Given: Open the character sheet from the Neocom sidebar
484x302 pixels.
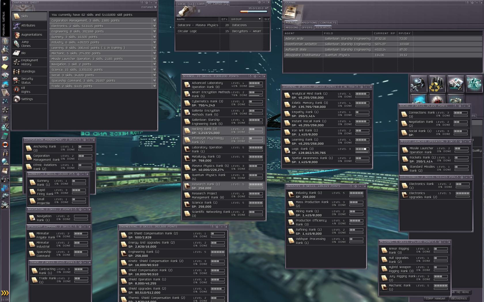Looking at the screenshot, I should click(5, 41).
